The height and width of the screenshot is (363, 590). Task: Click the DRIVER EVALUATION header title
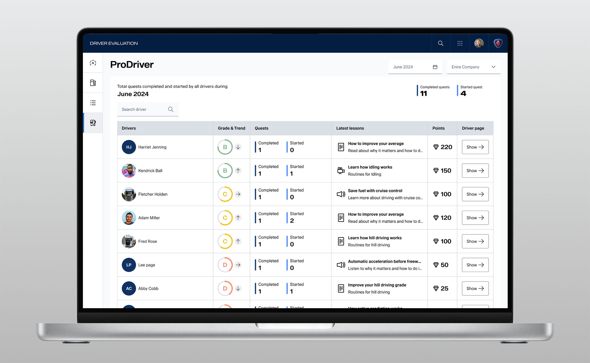(114, 43)
